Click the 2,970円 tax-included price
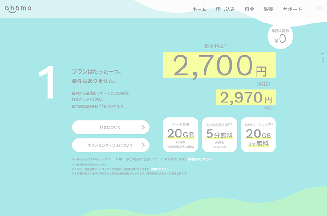Viewport: 327px width, 216px height. coord(246,97)
